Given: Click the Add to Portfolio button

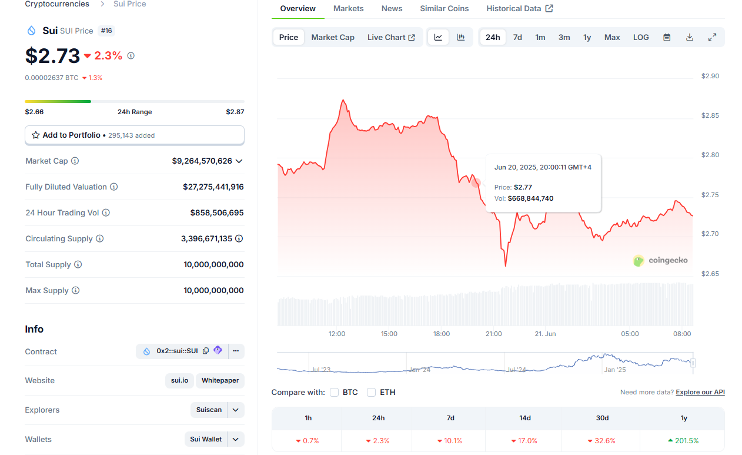Looking at the screenshot, I should pos(135,135).
